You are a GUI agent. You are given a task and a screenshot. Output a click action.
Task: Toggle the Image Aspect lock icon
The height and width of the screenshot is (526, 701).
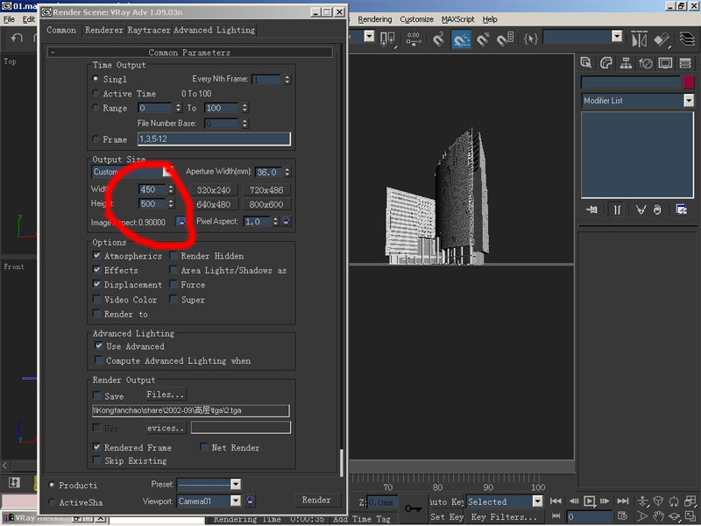[x=181, y=223]
